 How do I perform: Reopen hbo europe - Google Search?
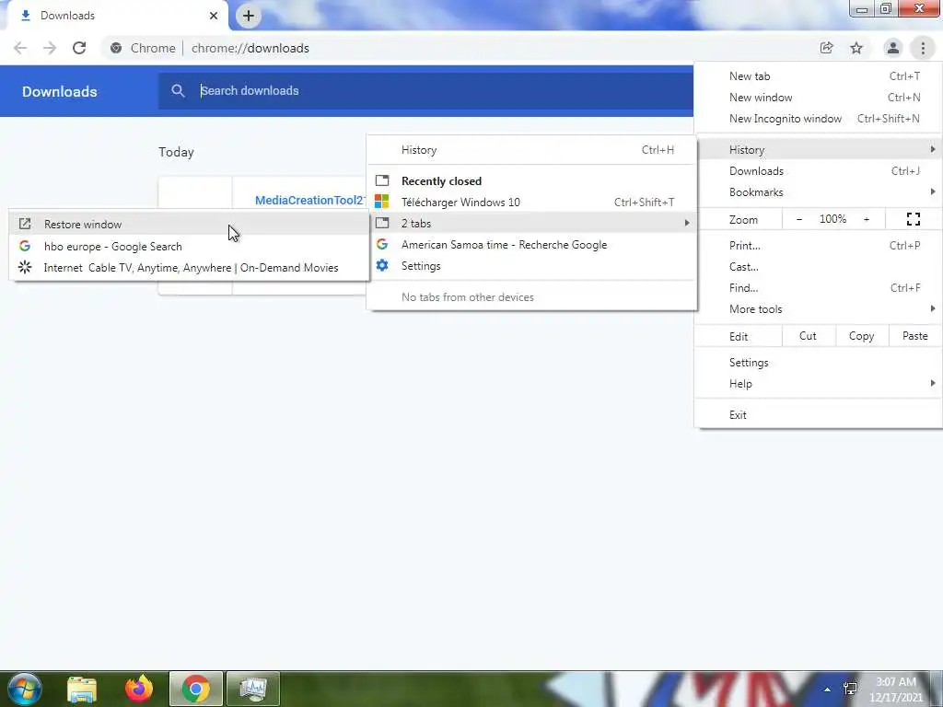click(x=189, y=247)
